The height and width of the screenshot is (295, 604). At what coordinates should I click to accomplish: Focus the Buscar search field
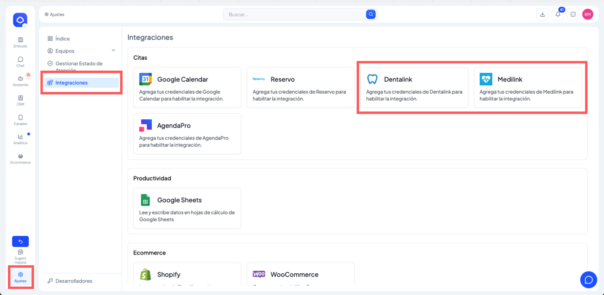pyautogui.click(x=295, y=14)
